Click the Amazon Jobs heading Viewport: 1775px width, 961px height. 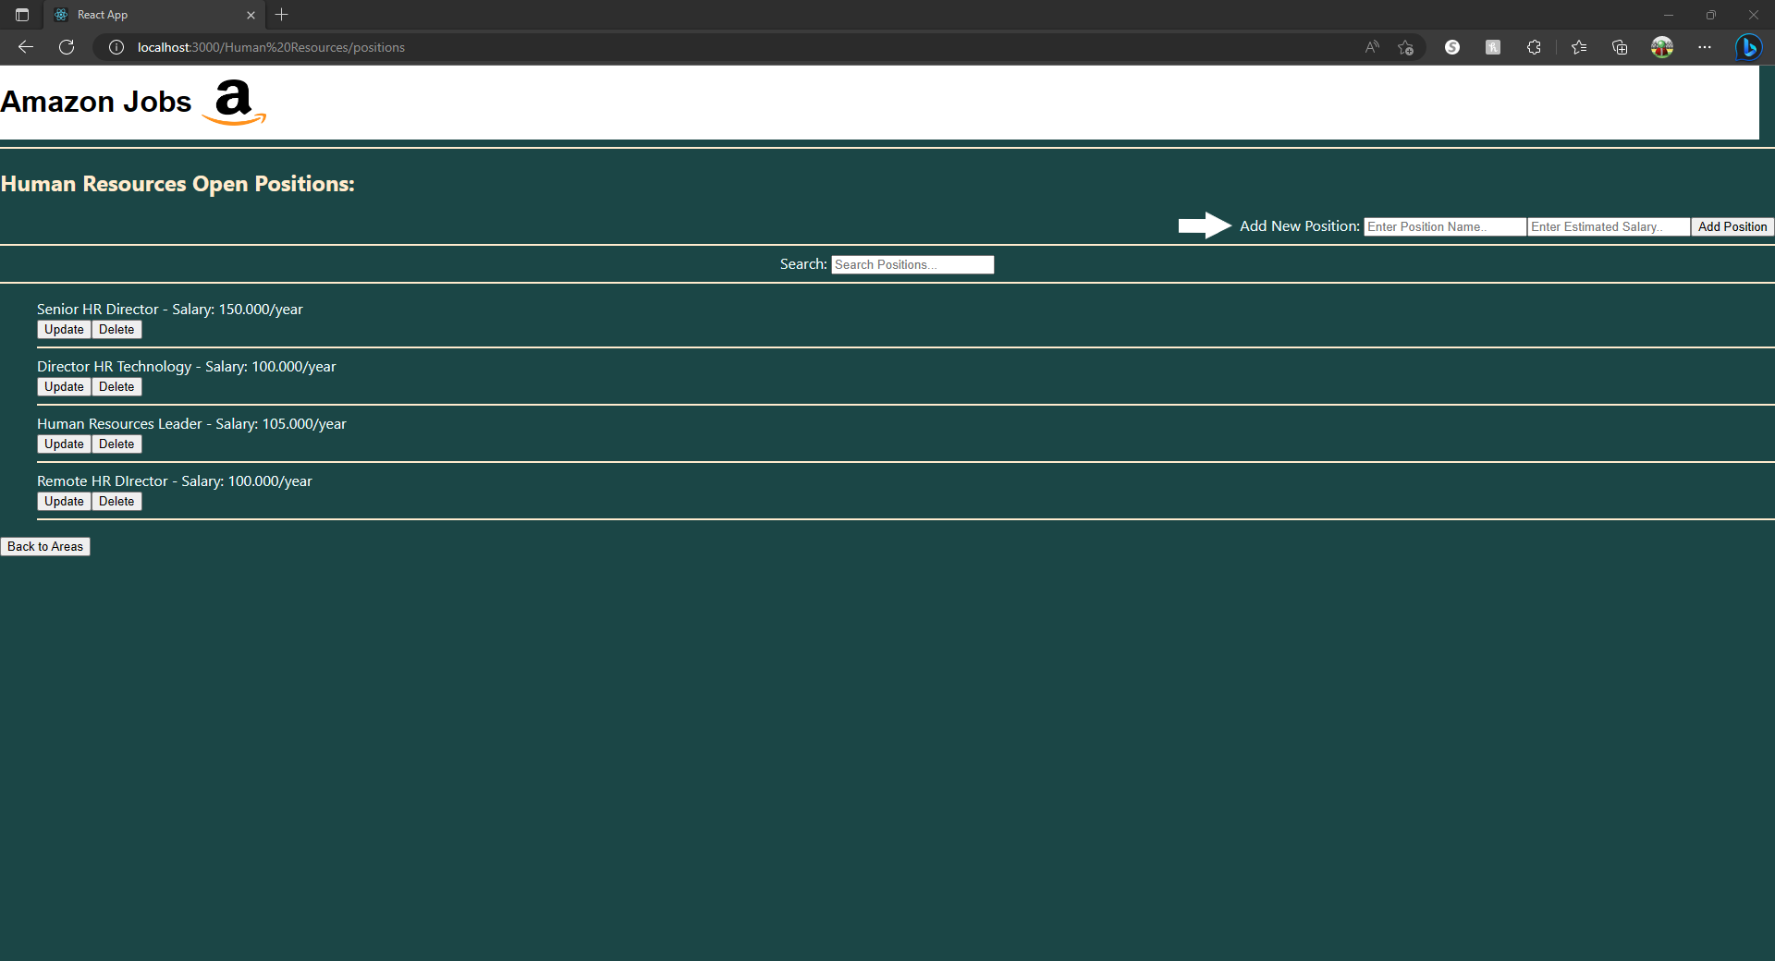(96, 102)
